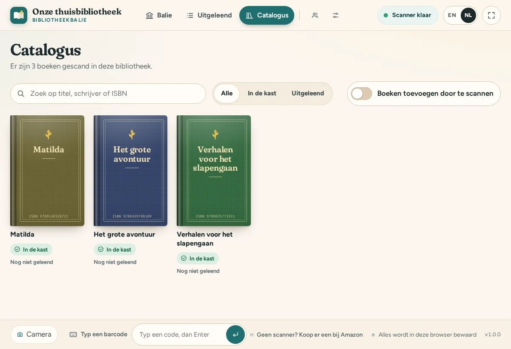Submit barcode with the enter arrow button
Image resolution: width=511 pixels, height=349 pixels.
point(235,335)
